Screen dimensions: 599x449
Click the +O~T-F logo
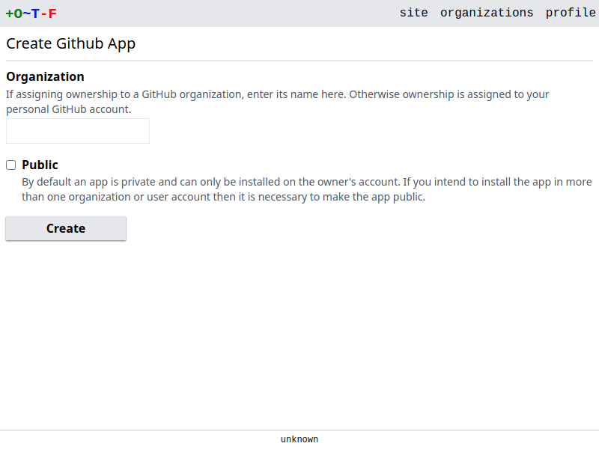31,13
